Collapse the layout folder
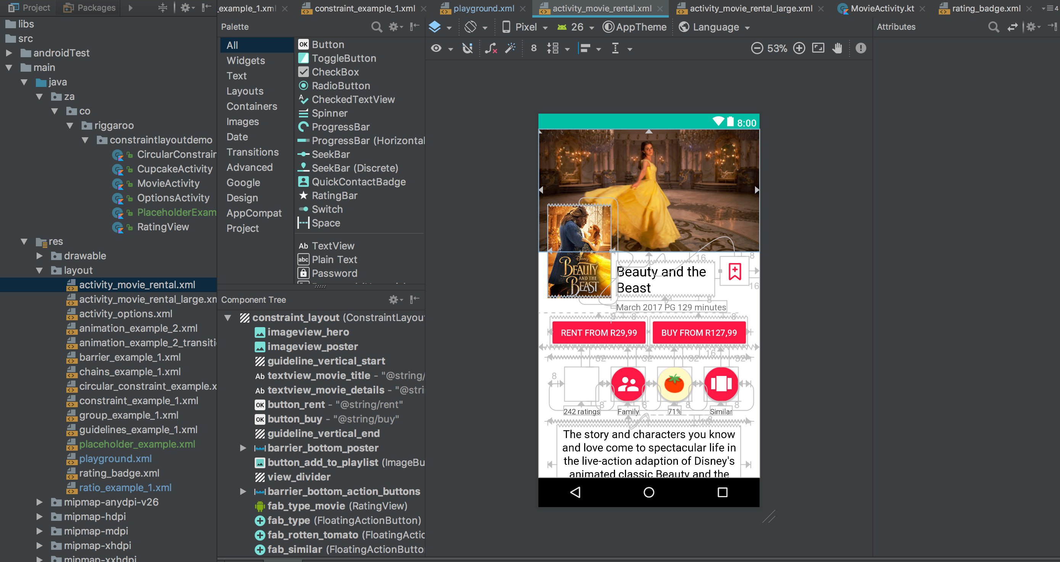The width and height of the screenshot is (1060, 562). pos(39,270)
